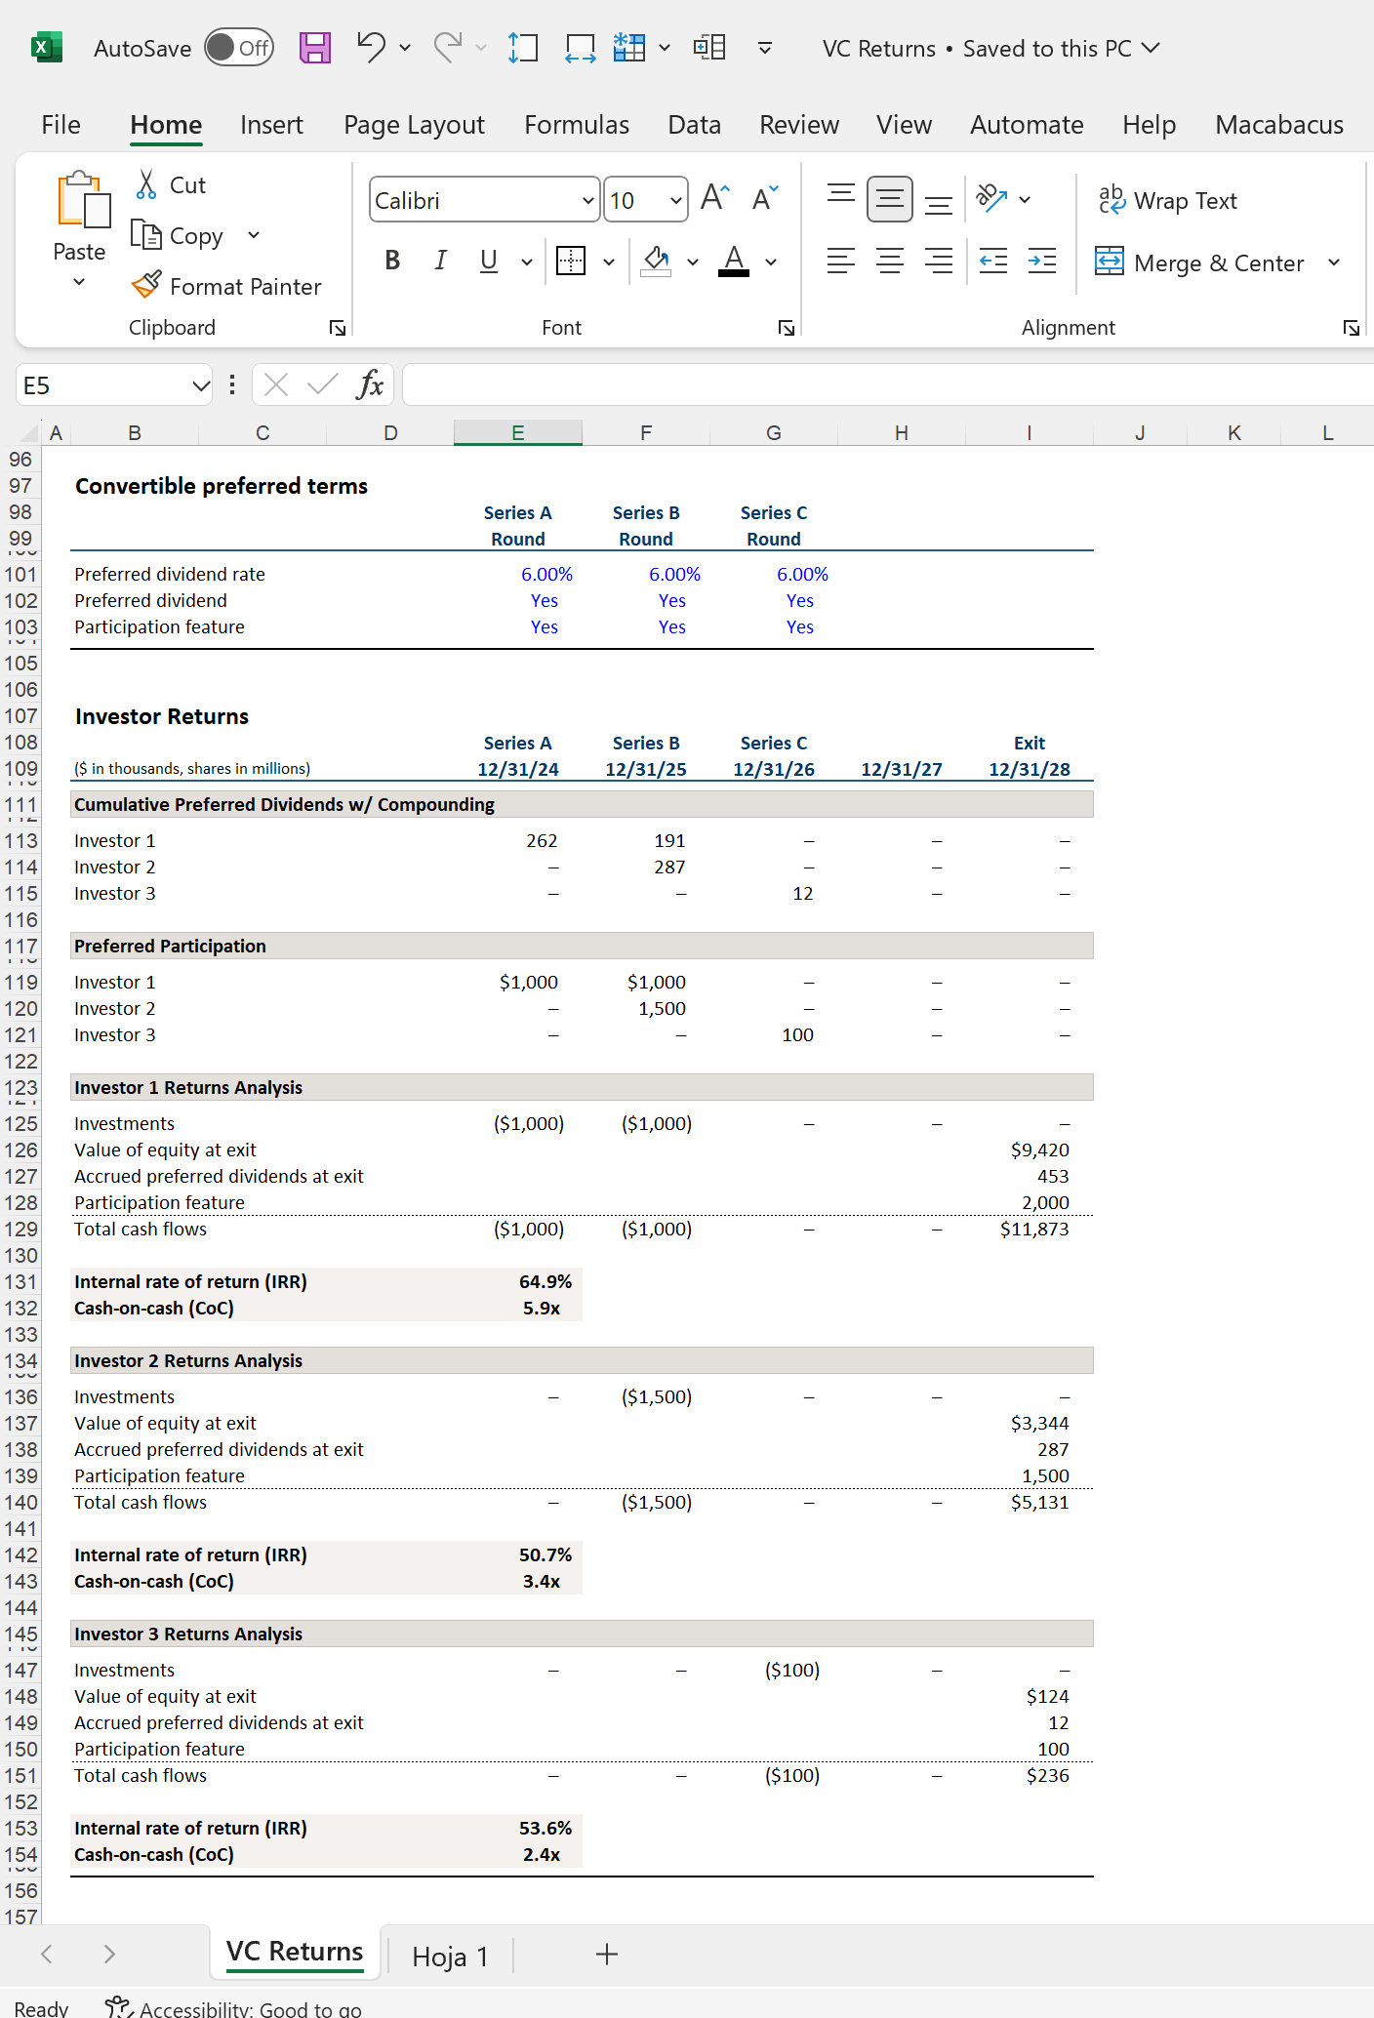Click the Increase Indent icon
This screenshot has width=1374, height=2018.
coord(1042,262)
